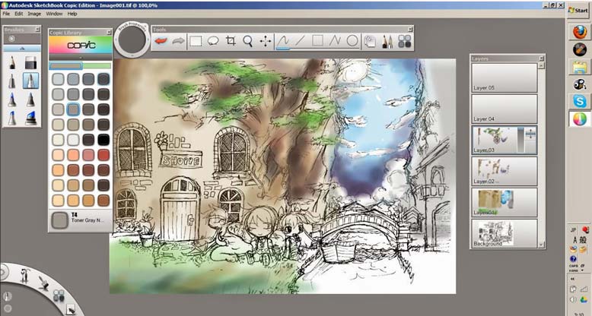Pick the gray fine-tip marker brush
The height and width of the screenshot is (316, 592).
[12, 81]
